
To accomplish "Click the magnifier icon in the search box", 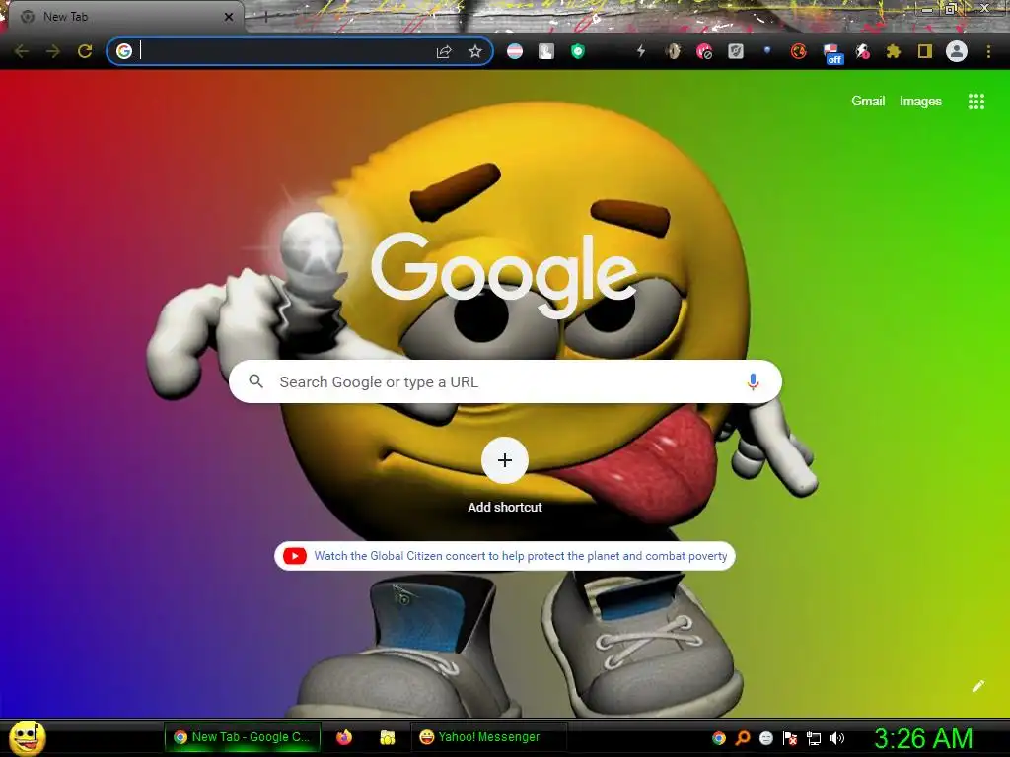I will pyautogui.click(x=255, y=381).
